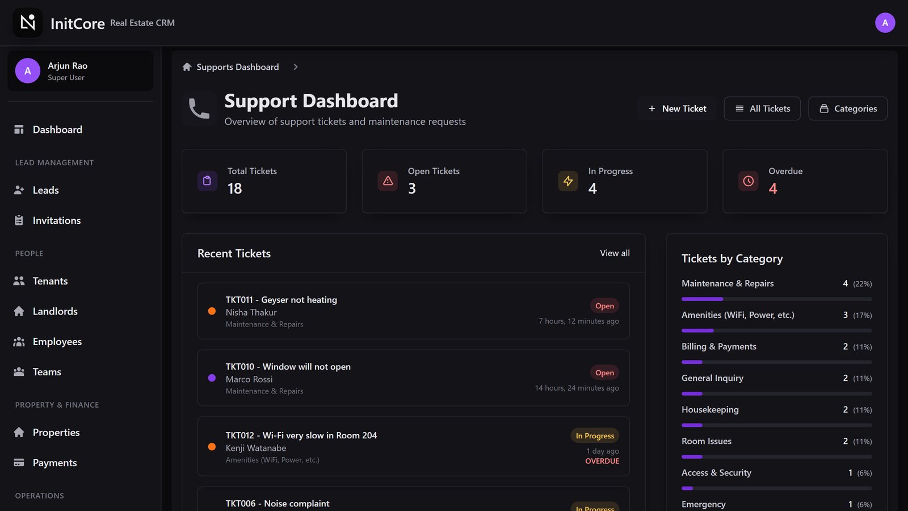The height and width of the screenshot is (511, 908).
Task: Click the Maintenance & Repairs progress bar
Action: 776,299
